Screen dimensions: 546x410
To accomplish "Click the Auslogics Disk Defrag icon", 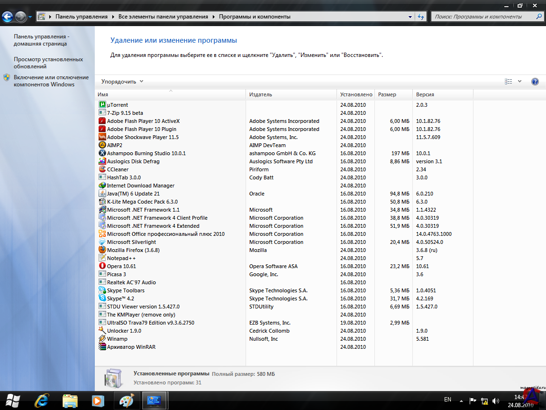I will [x=102, y=161].
